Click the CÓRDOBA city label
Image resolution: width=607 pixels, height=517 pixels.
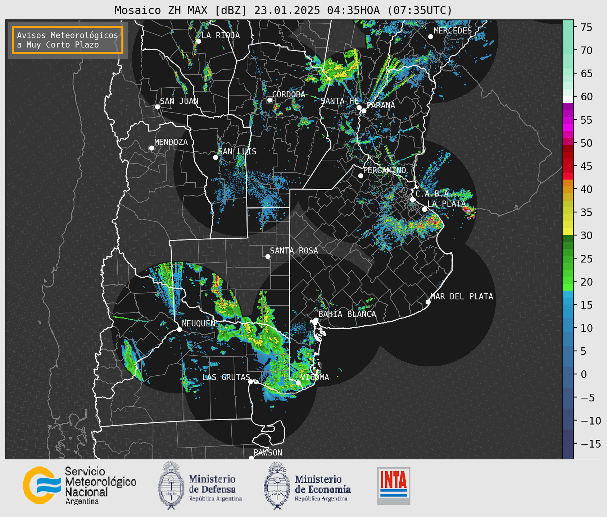coord(289,94)
